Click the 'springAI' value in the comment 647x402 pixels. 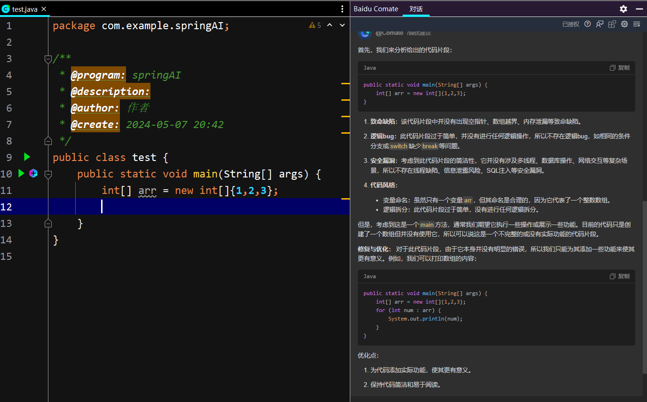coord(157,75)
